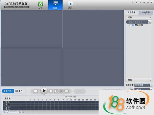This screenshot has width=154, height=115.
Task: Click hour 12 on the timeline ruler
Action: [71, 100]
